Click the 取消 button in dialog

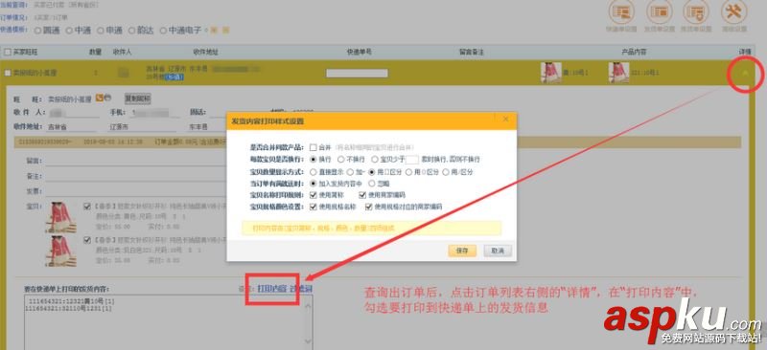click(x=498, y=251)
